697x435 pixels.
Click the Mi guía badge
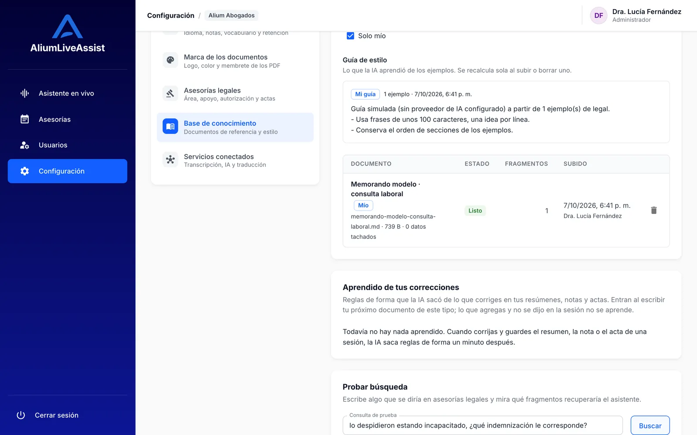tap(365, 94)
